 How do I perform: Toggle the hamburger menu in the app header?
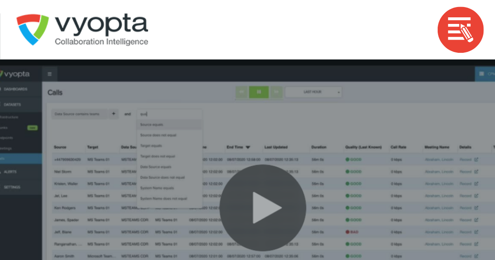click(49, 74)
